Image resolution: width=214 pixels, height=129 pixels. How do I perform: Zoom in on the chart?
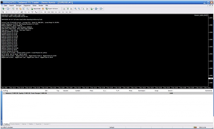[75, 9]
